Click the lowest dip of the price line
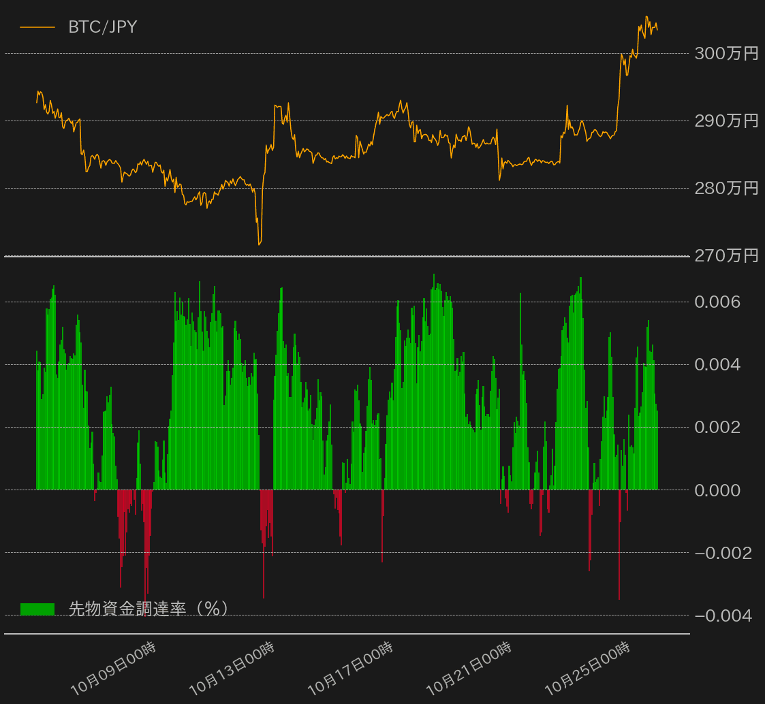The image size is (765, 704). 260,244
